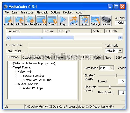Switch to the Summary tab
130x113 pixels.
tap(13, 57)
